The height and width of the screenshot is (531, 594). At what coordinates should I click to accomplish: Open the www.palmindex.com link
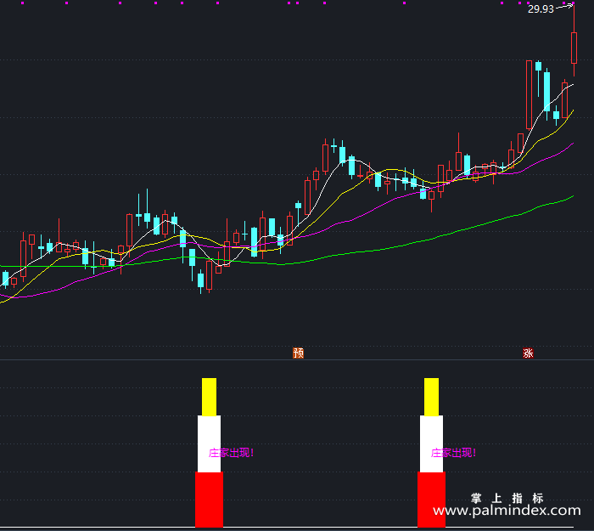coord(507,511)
